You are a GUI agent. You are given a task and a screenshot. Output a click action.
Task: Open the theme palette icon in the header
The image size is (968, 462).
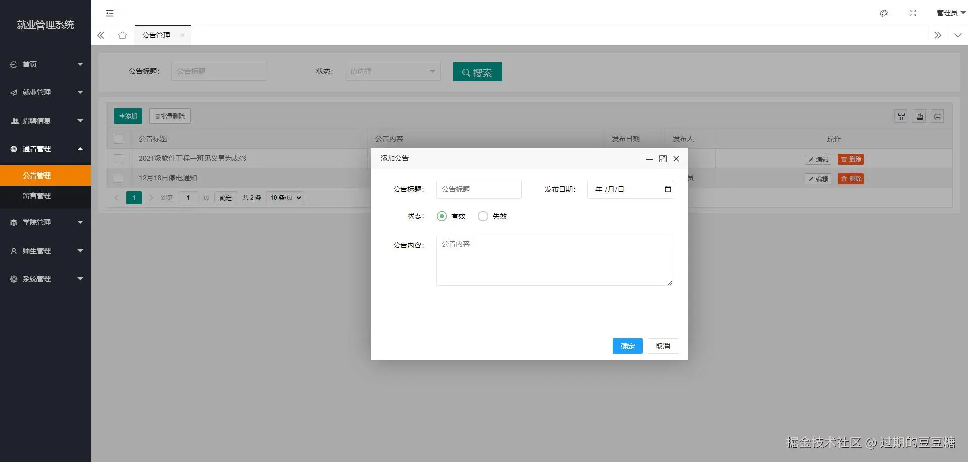click(884, 13)
